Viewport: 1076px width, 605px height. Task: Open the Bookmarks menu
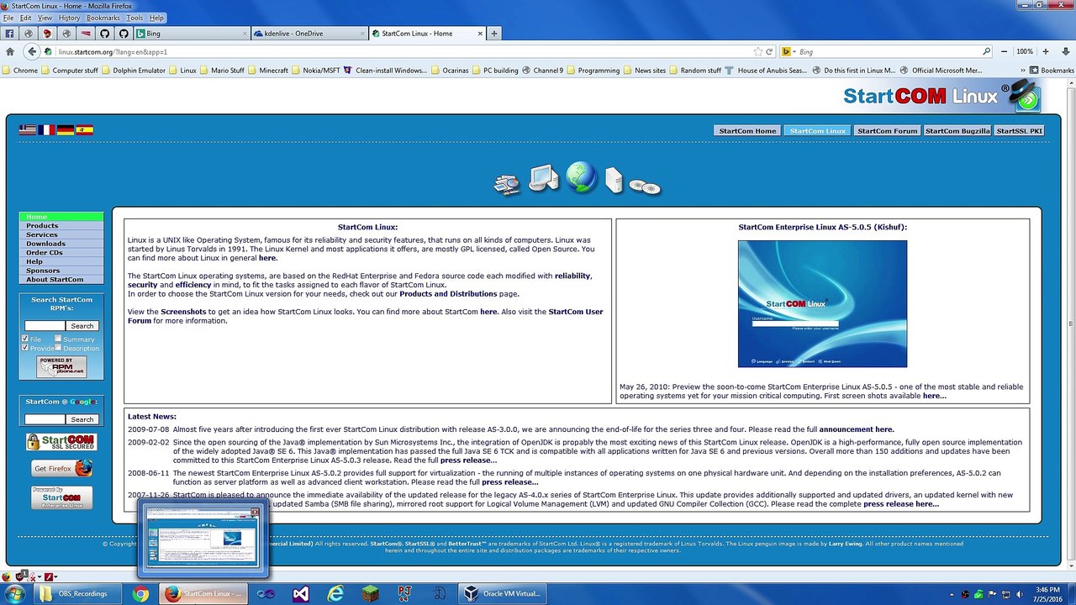click(x=103, y=18)
